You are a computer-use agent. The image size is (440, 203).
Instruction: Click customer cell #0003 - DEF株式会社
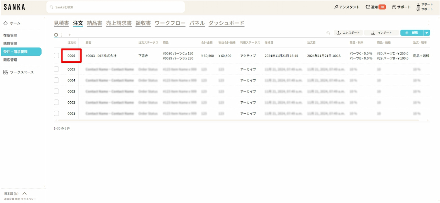(x=101, y=56)
